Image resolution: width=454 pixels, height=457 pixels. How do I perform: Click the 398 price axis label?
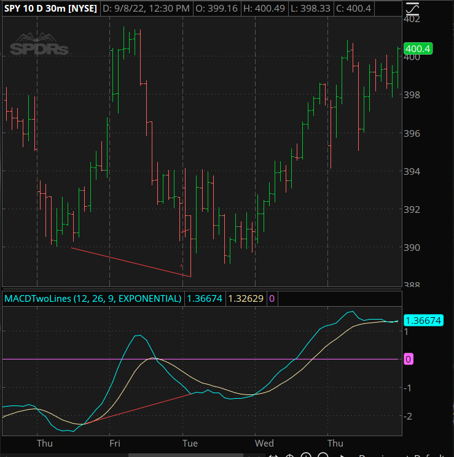(x=412, y=94)
